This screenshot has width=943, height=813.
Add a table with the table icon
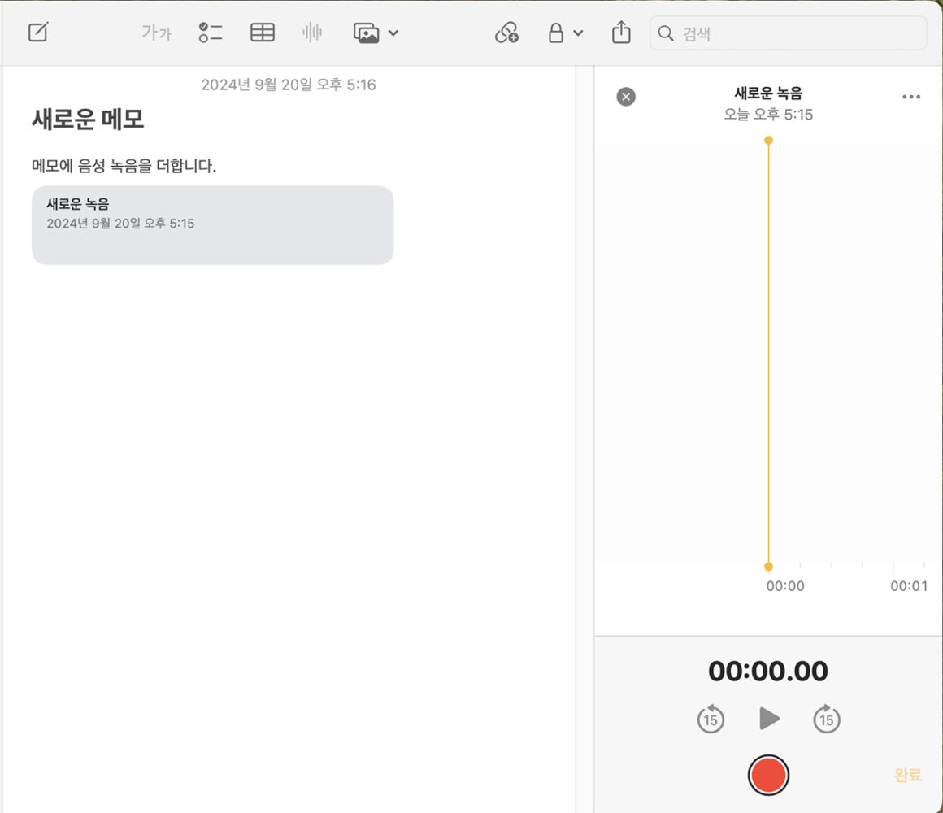click(262, 32)
